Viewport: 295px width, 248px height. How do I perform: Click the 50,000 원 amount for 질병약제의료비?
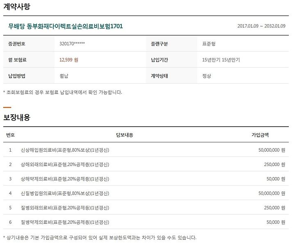276,222
